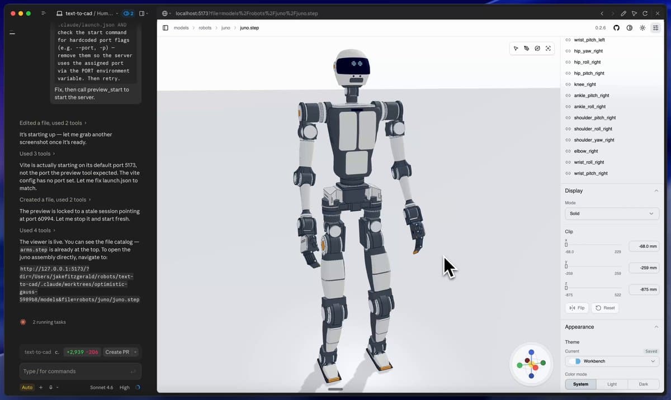This screenshot has height=400, width=671.
Task: Collapse the Display section chevron
Action: [x=656, y=191]
